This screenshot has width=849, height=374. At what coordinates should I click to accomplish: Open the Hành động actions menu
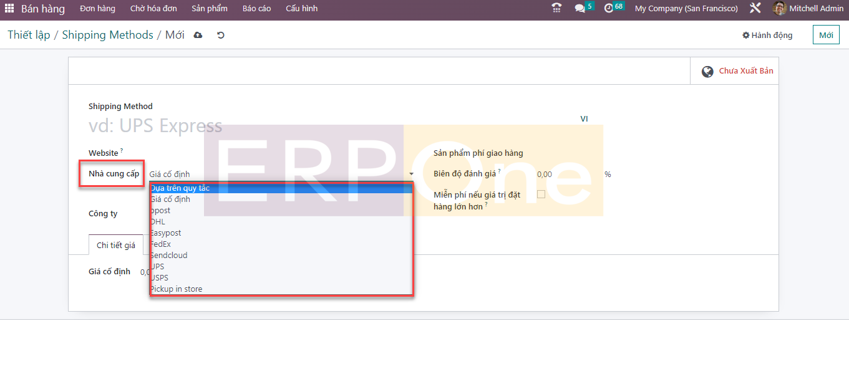(767, 36)
